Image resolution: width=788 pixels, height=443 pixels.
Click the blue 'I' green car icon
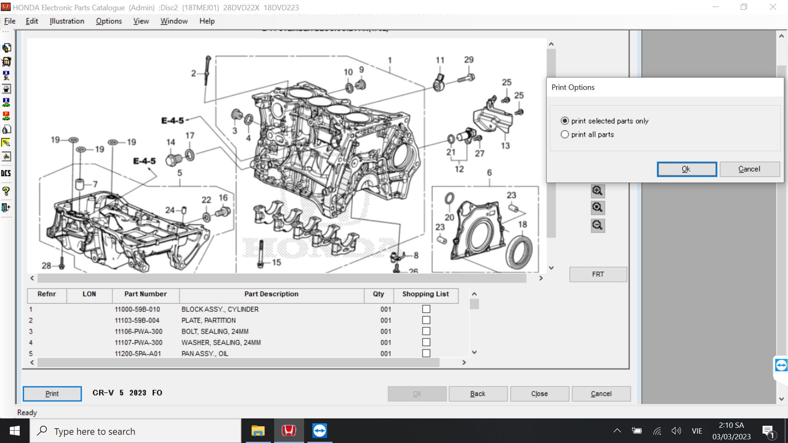(x=6, y=102)
